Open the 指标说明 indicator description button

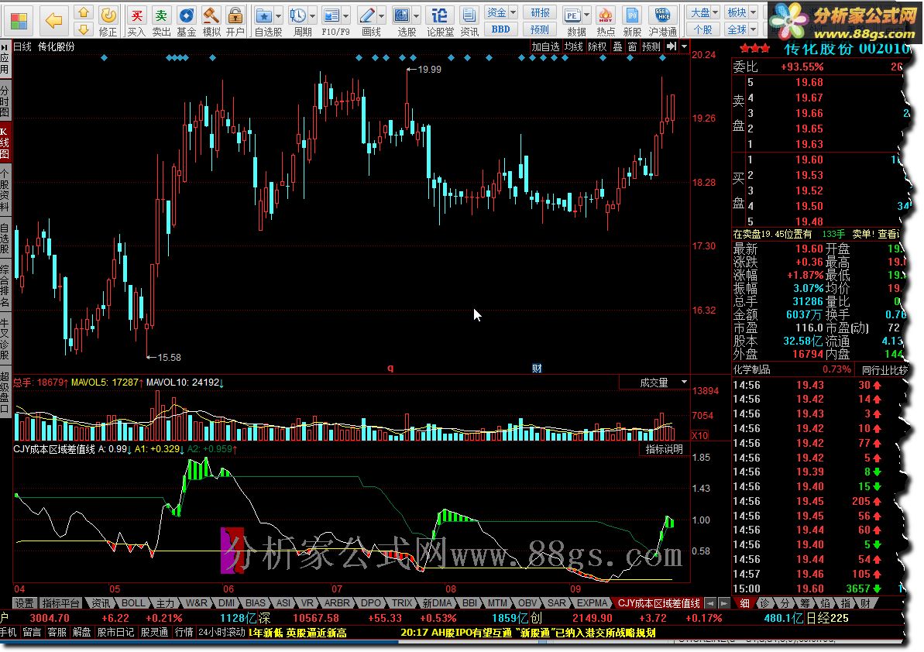click(664, 449)
